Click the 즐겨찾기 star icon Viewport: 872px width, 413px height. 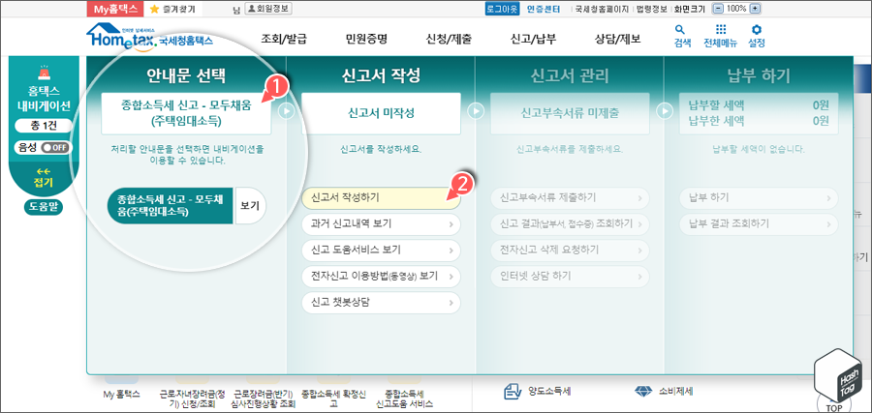[x=154, y=10]
